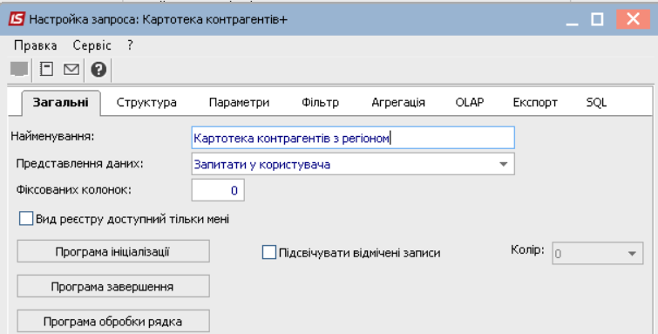Toggle 'Підсвічувати відмічені записи' checkbox

[x=269, y=253]
